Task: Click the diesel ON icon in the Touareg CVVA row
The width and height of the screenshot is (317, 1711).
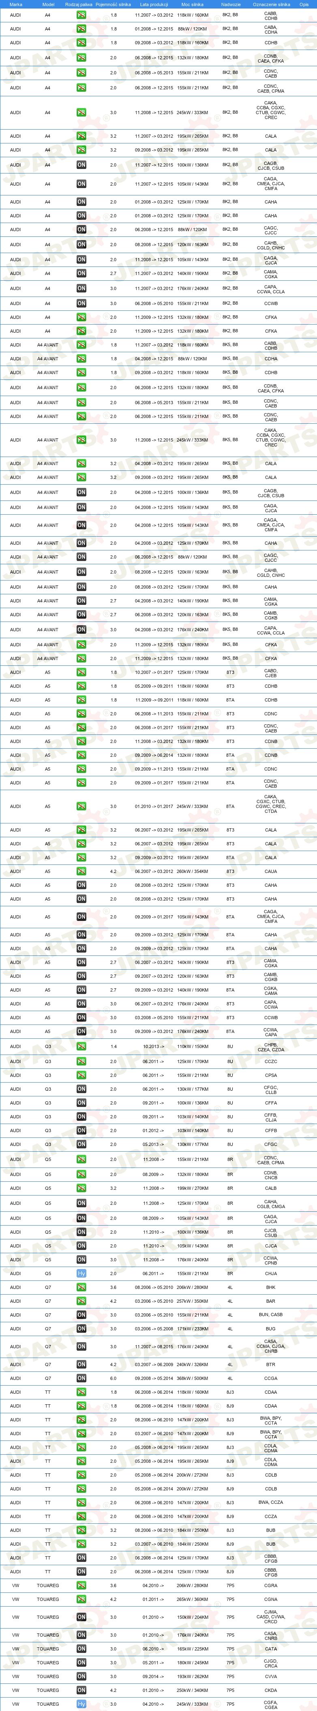Action: [x=81, y=1676]
